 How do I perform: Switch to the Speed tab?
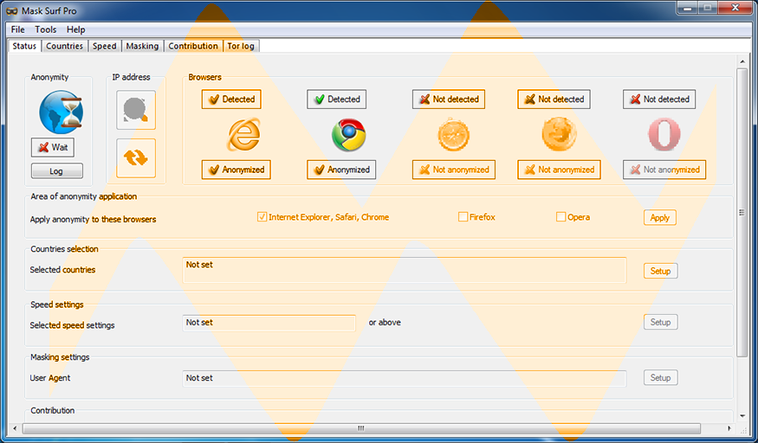[105, 46]
